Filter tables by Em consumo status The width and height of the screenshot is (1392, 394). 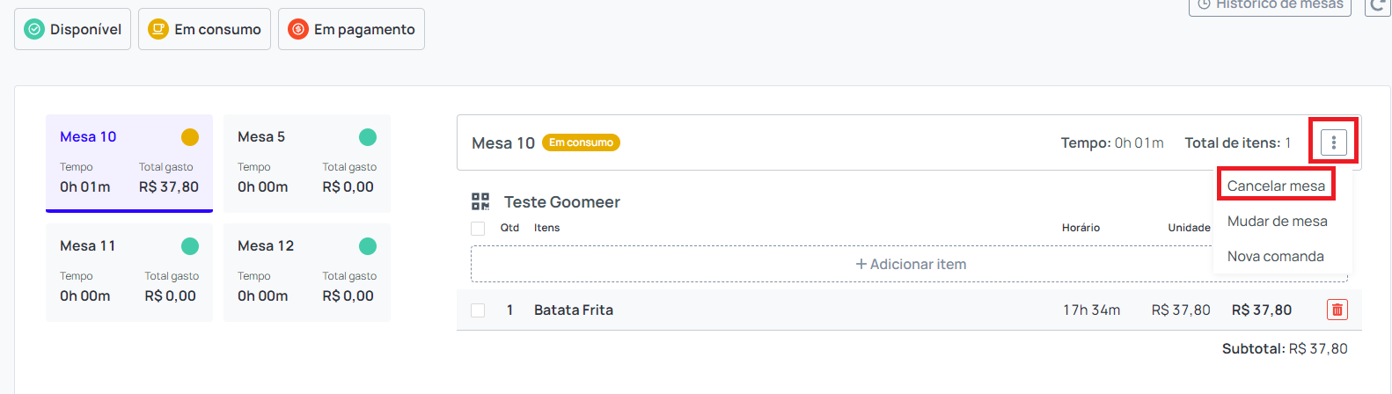(204, 29)
